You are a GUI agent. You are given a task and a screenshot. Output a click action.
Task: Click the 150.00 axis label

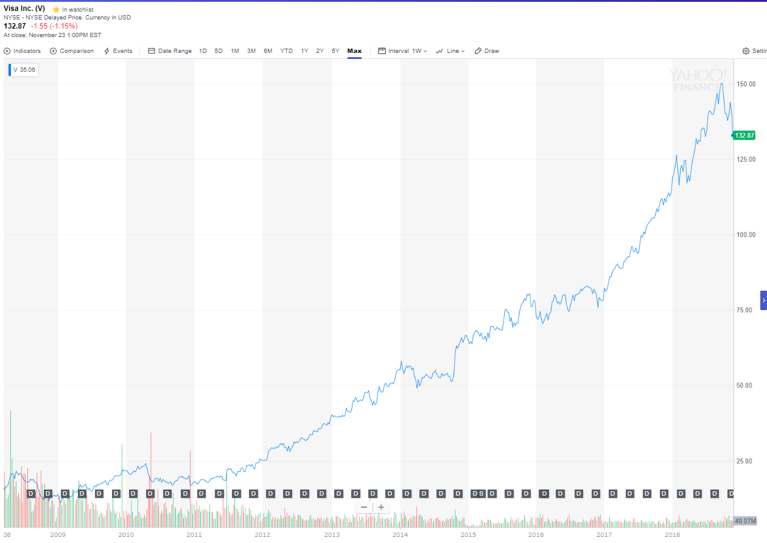[x=745, y=84]
